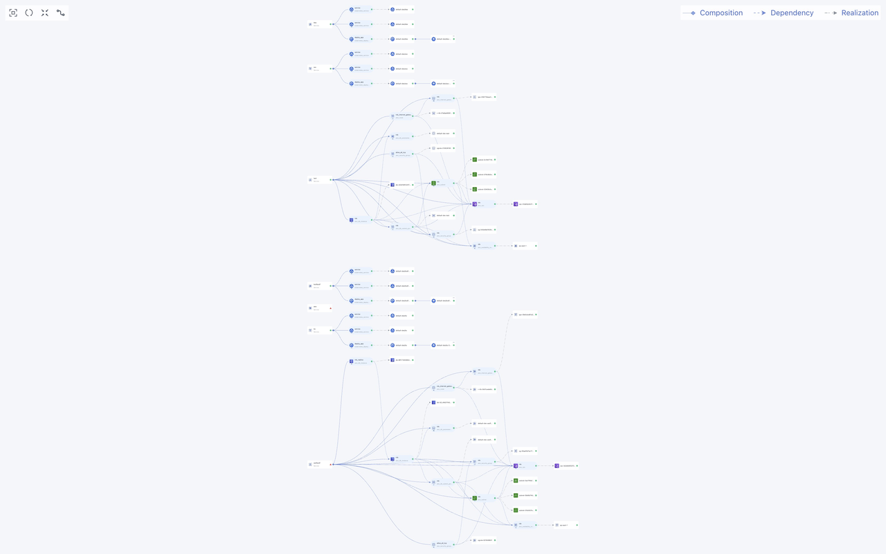Select ap-east-1 node in upper graph

525,245
